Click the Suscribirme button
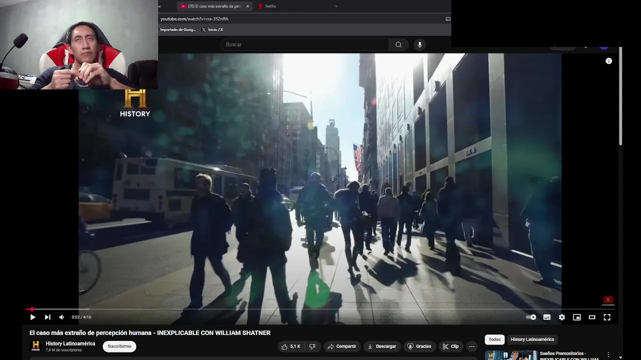The width and height of the screenshot is (641, 360). tap(120, 346)
